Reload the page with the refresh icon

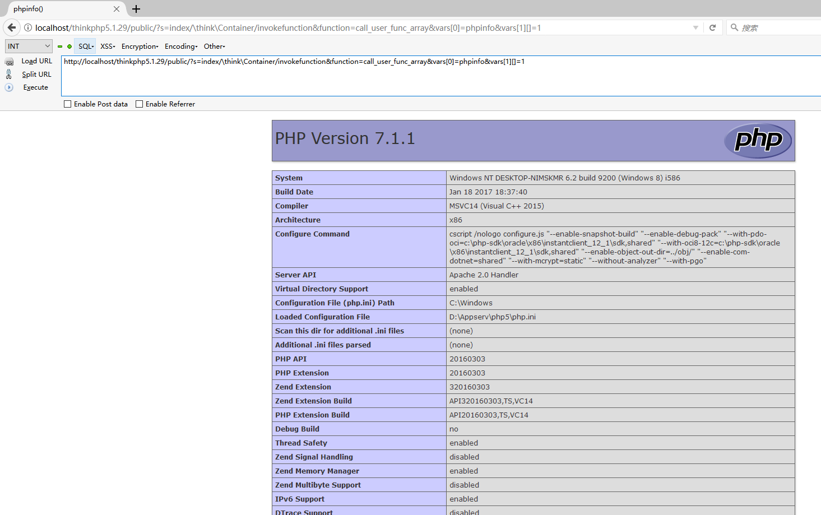click(x=712, y=27)
